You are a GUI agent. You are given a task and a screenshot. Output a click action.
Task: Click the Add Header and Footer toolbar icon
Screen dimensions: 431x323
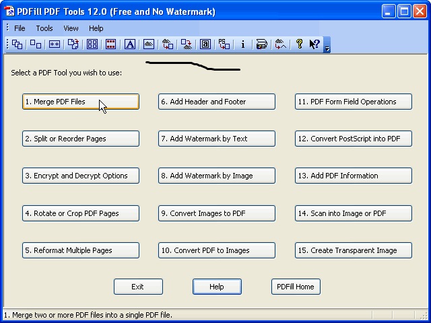[110, 44]
